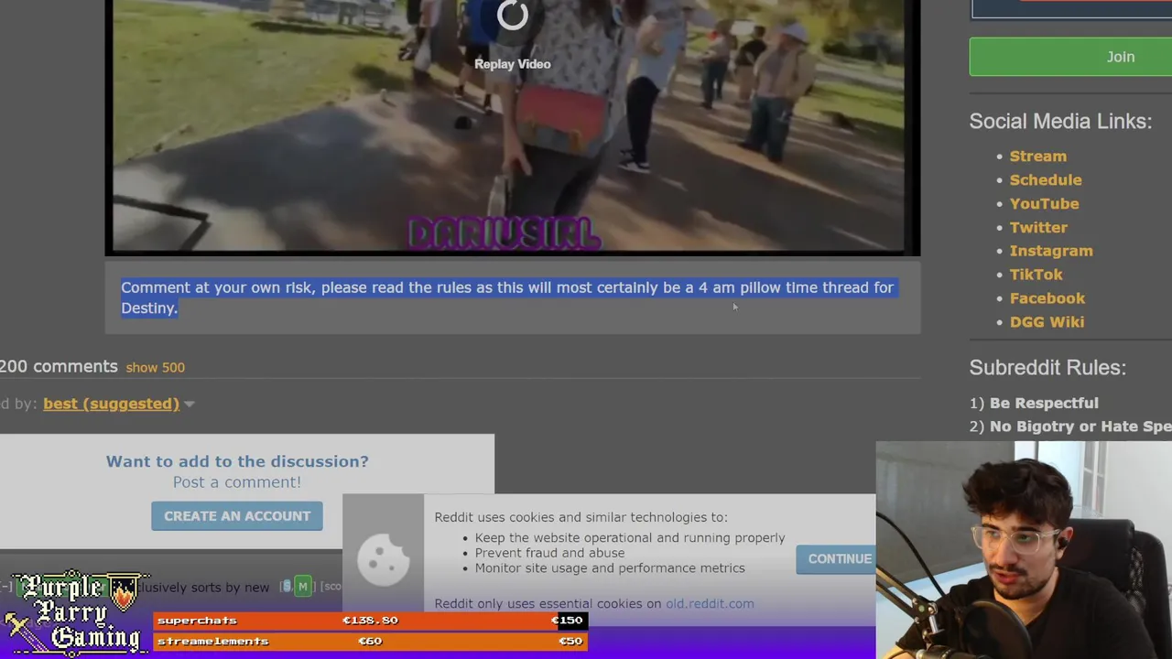Screen dimensions: 1172x659
Task: Open the TikTok social link
Action: coord(1036,275)
